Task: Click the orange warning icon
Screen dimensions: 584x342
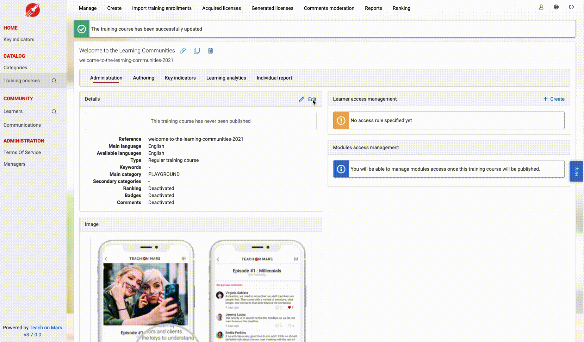Action: (341, 120)
